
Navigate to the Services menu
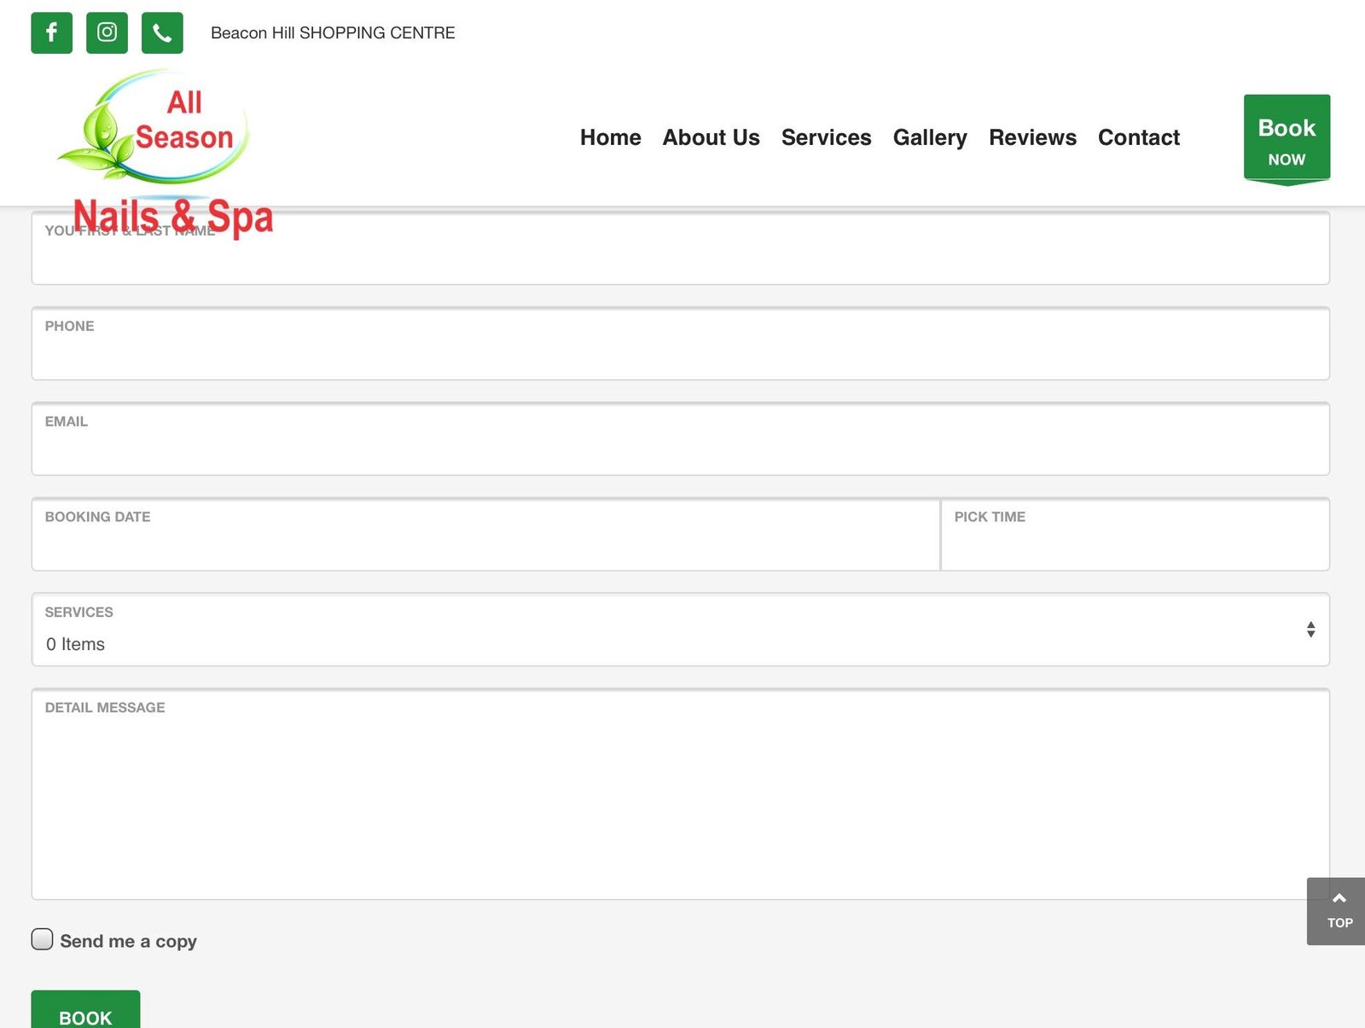[826, 137]
